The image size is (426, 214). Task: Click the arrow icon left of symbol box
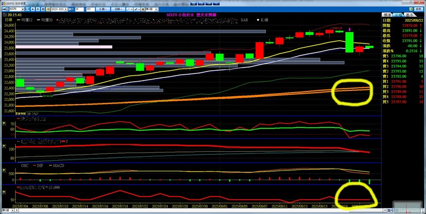(5, 9)
